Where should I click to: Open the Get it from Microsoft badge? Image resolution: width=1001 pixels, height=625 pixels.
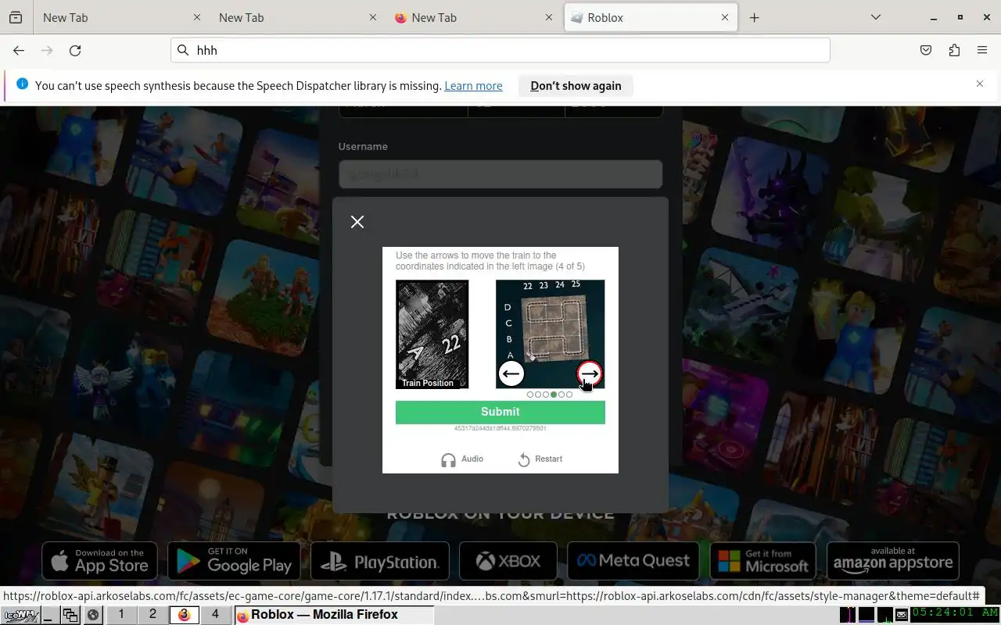[x=763, y=561]
